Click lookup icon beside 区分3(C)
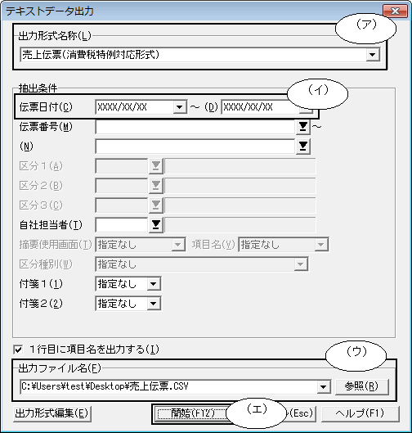 tap(156, 205)
